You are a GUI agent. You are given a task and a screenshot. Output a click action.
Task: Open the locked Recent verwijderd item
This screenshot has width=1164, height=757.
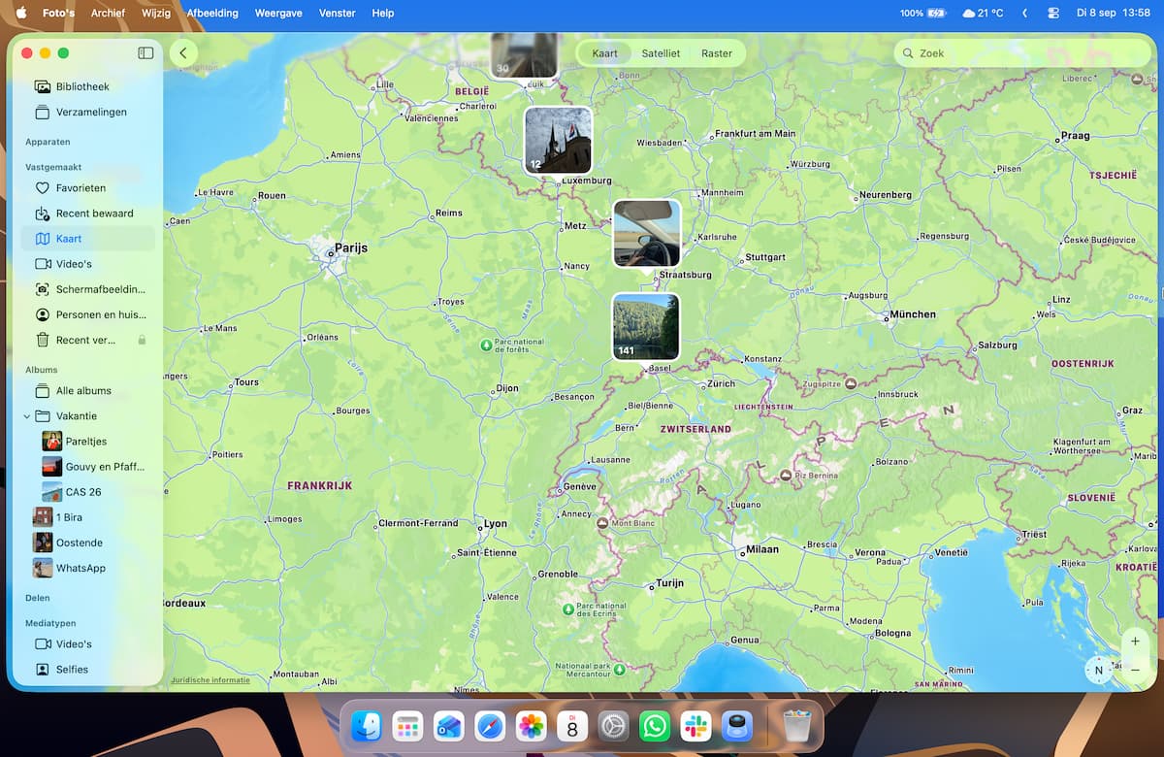(87, 340)
